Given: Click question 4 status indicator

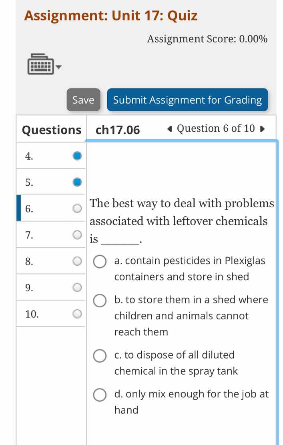Looking at the screenshot, I should tap(77, 156).
